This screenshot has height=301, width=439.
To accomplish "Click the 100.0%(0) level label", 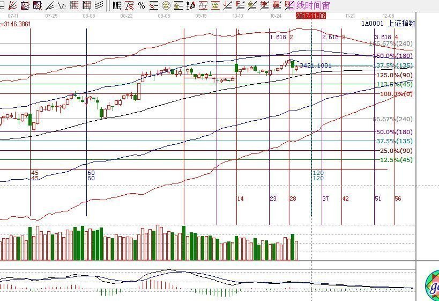I will coord(396,93).
